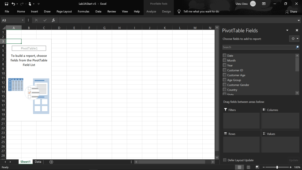Add a new sheet with plus icon
Viewport: 302px width, 170px height.
pos(51,162)
